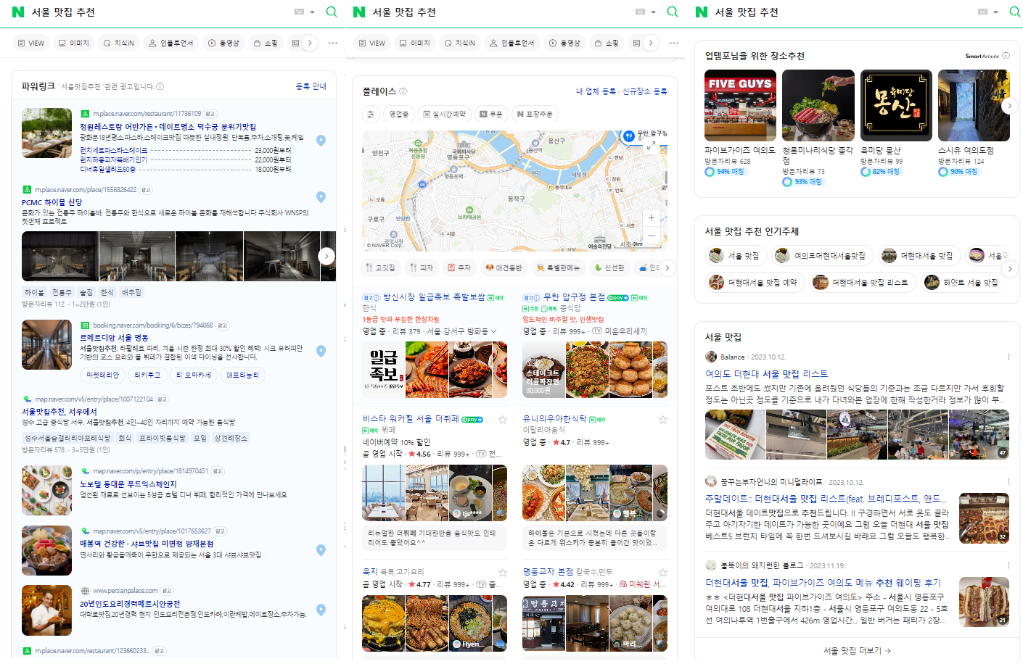Show more search tabs in middle pane

click(651, 43)
